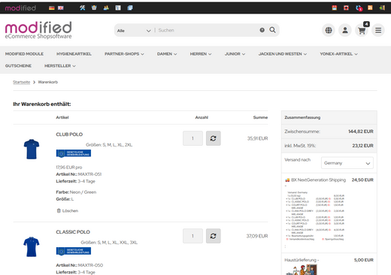This screenshot has height=275, width=391.
Task: Open the globe language selector
Action: tap(329, 30)
